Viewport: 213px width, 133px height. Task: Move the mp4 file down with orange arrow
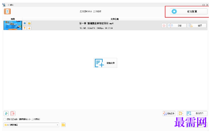point(29,28)
